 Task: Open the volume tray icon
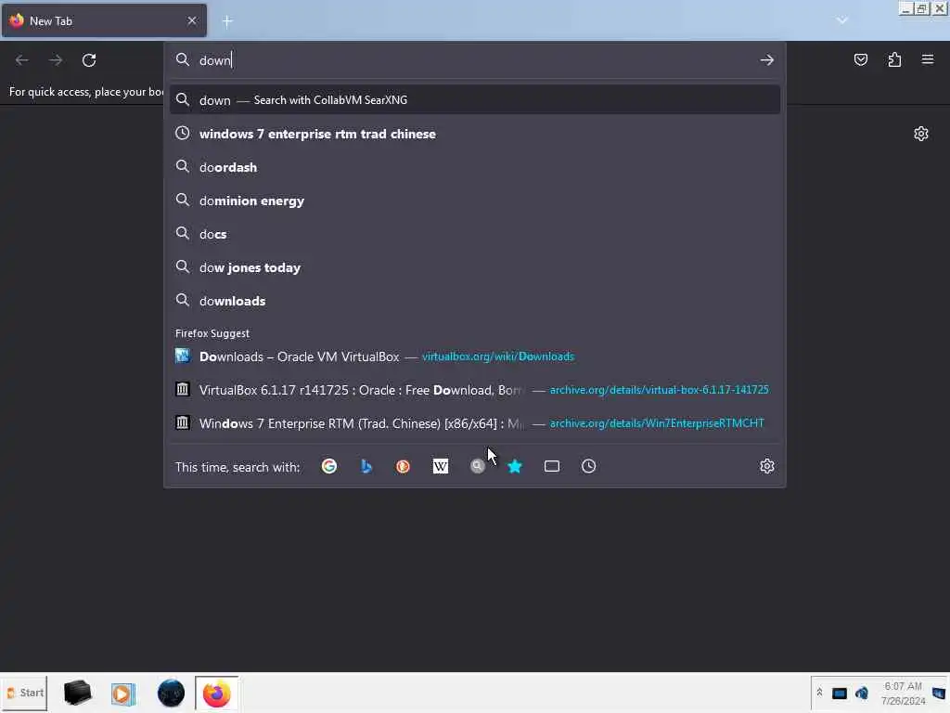pyautogui.click(x=862, y=693)
